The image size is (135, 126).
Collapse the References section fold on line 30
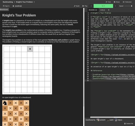point(90,71)
